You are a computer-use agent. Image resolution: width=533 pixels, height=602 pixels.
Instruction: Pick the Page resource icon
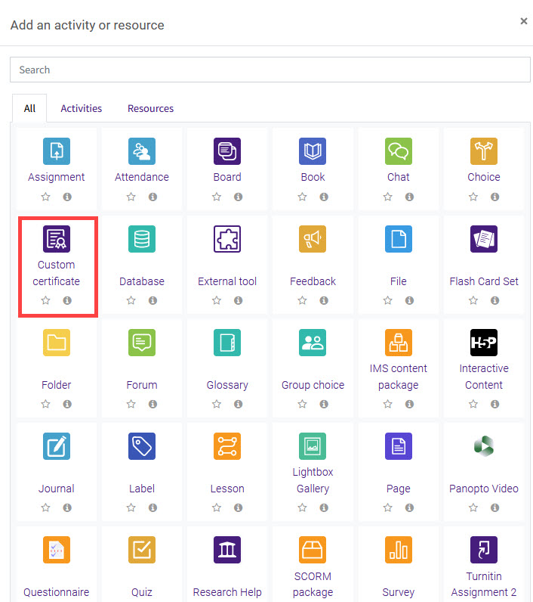click(x=399, y=446)
